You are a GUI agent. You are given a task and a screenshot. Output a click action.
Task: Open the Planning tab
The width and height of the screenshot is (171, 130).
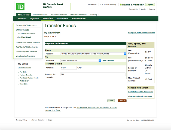(93, 15)
